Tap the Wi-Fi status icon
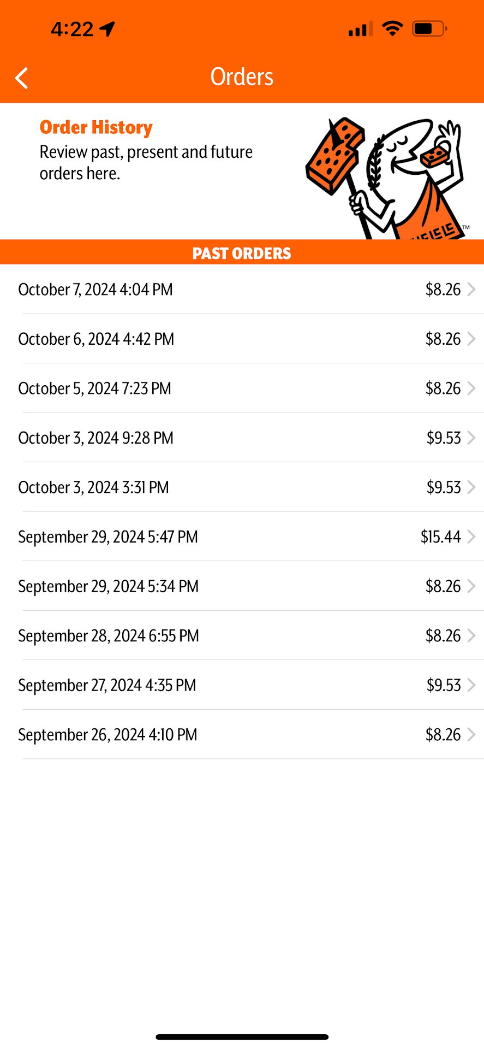 392,28
